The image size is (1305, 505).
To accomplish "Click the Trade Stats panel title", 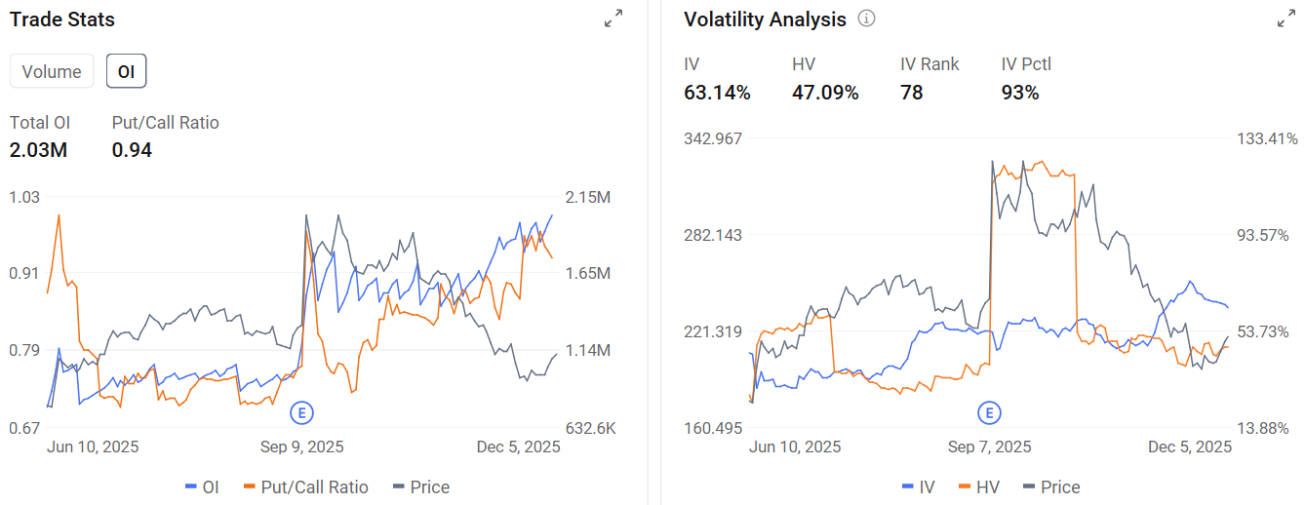I will [61, 19].
